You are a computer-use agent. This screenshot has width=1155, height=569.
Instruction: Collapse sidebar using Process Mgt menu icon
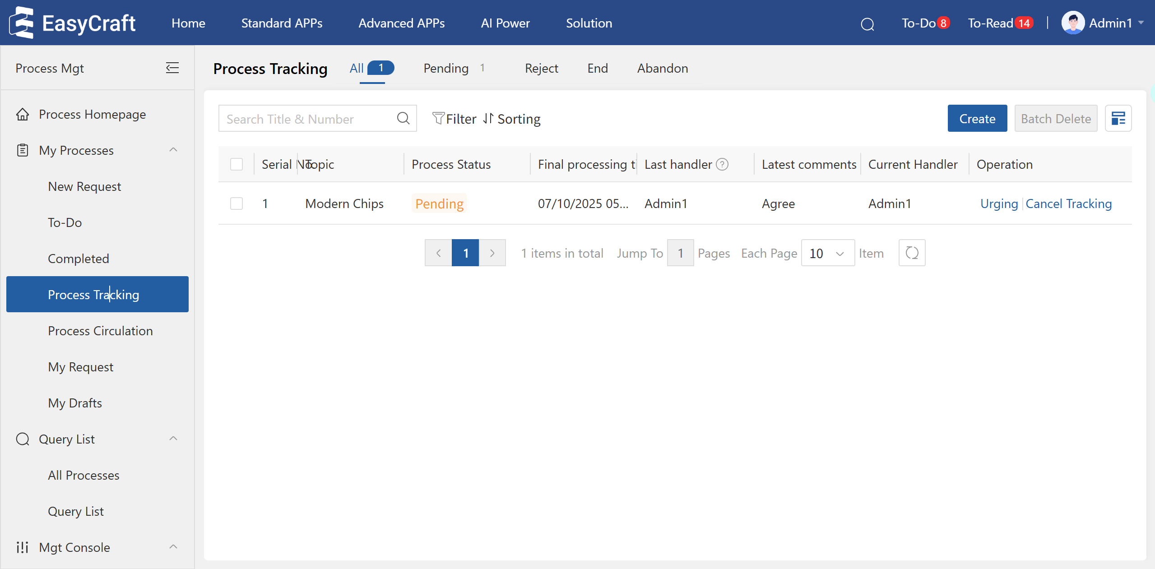click(172, 68)
